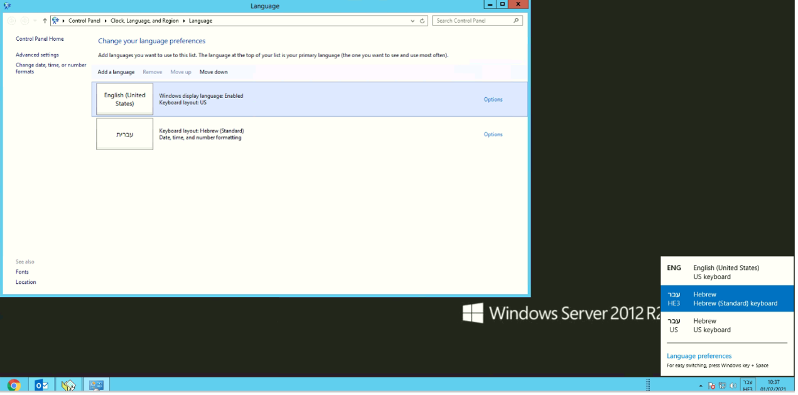The image size is (798, 395).
Task: Select the Control Panel taskbar icon
Action: tap(96, 385)
